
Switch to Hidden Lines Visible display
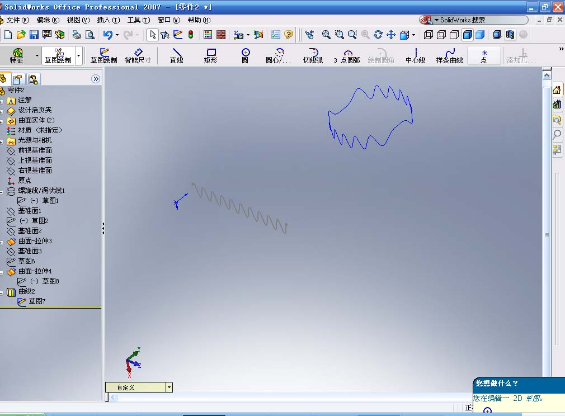coord(441,35)
